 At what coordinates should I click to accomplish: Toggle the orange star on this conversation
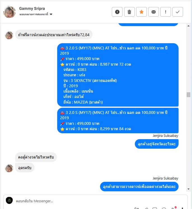[141, 12]
